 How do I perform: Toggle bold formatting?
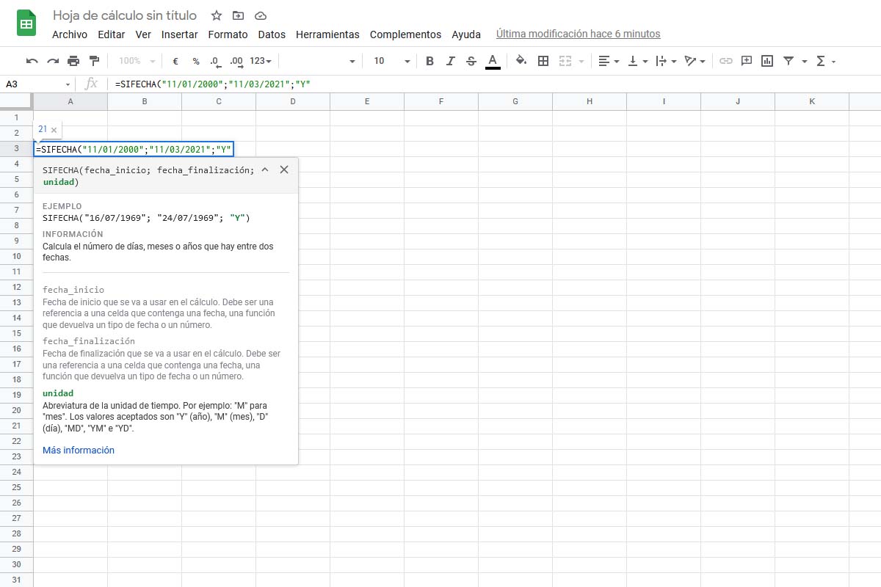tap(430, 61)
